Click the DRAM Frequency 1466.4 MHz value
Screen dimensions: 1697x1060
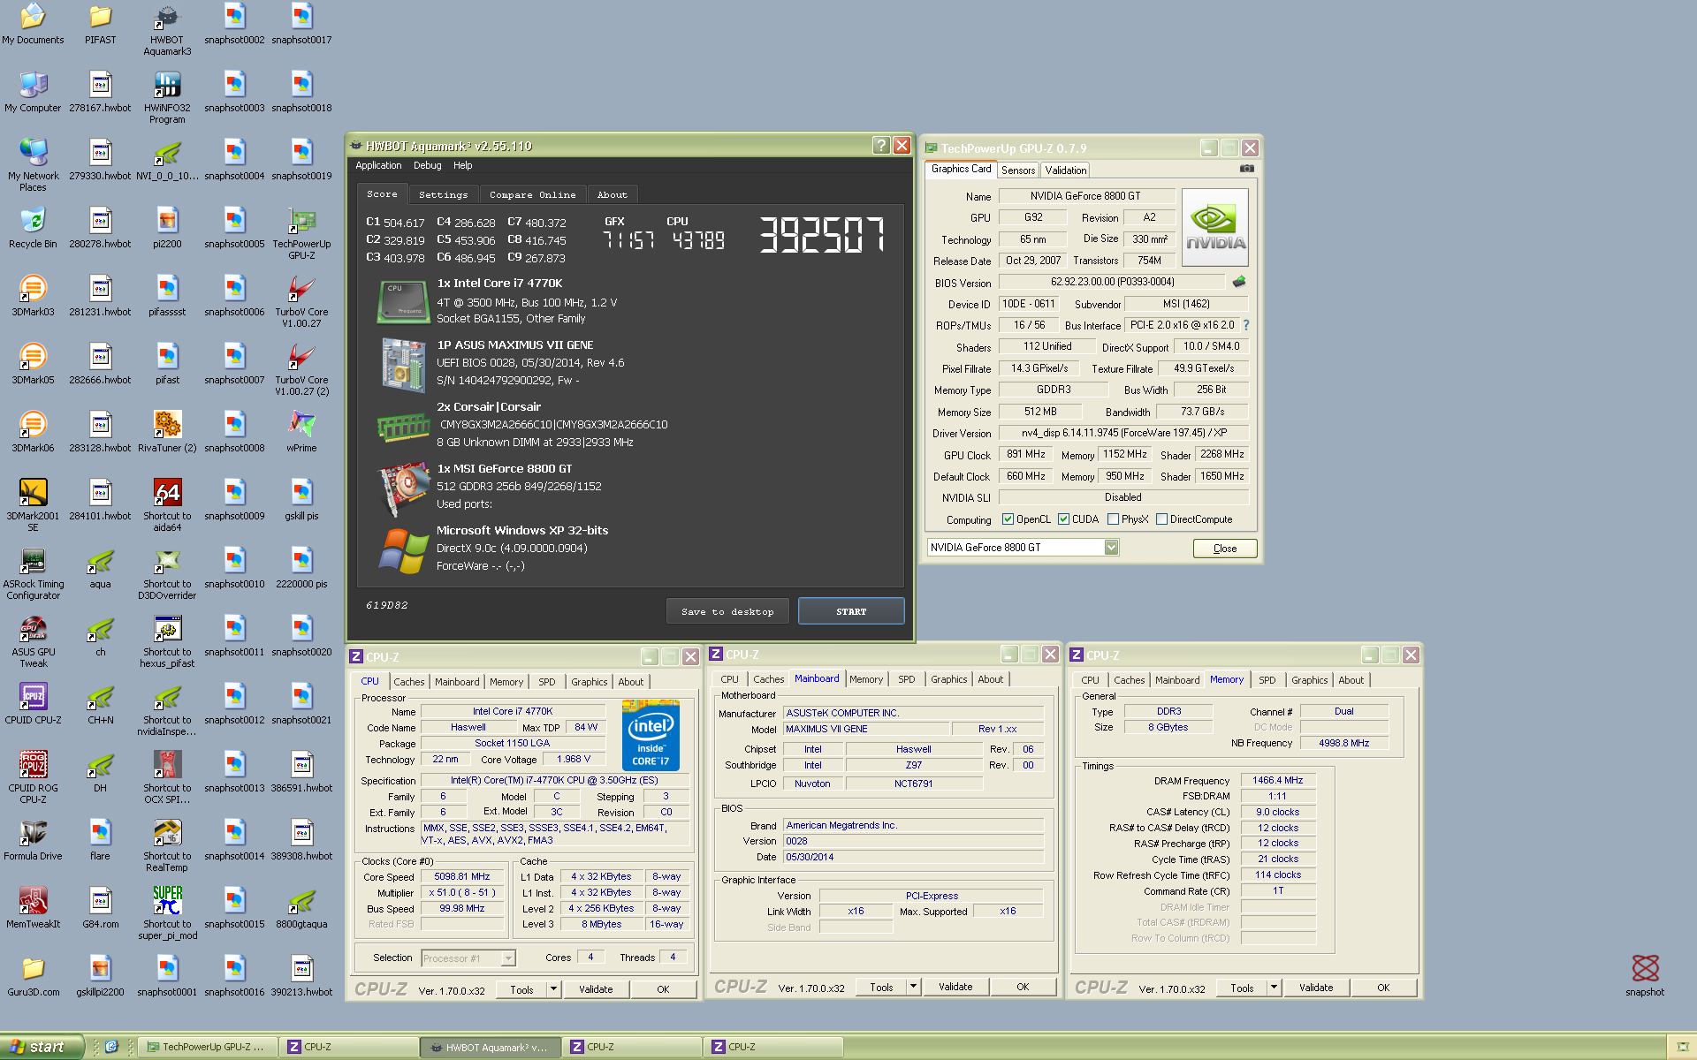[1278, 781]
